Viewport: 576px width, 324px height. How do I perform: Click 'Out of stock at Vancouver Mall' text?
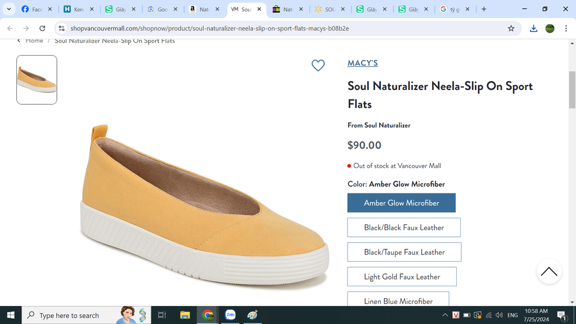(x=397, y=166)
